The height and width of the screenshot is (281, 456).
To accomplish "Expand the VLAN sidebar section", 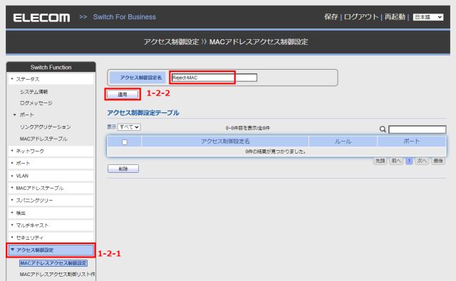I will (51, 176).
